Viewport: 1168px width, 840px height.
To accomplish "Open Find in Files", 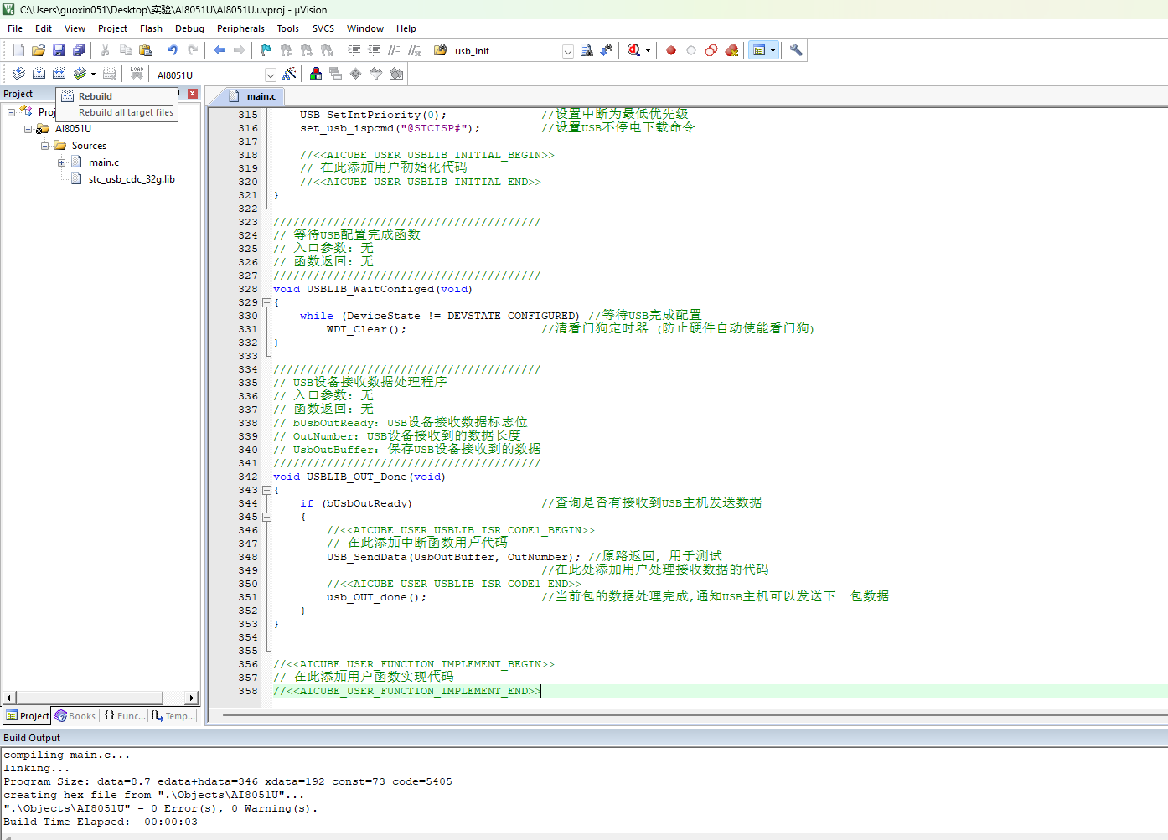I will pos(441,50).
